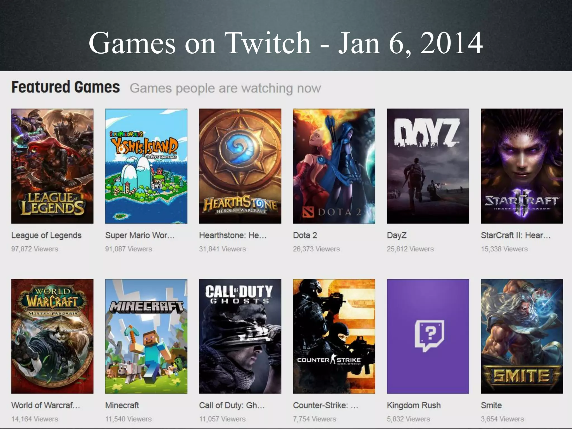Click the Counter-Strike: ... title link

tap(326, 405)
